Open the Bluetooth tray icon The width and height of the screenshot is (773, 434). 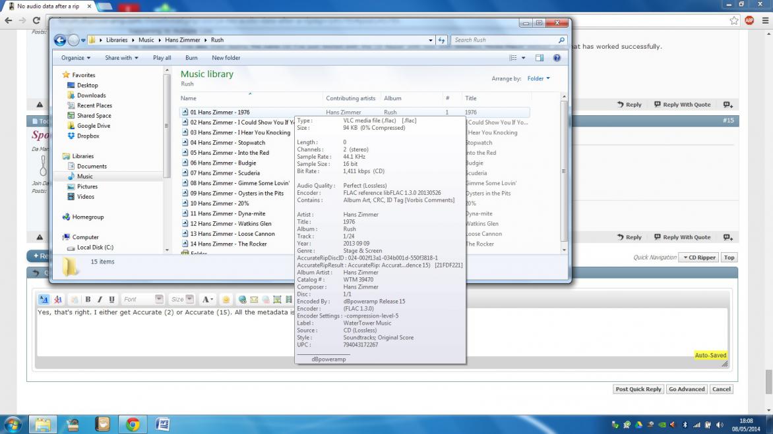click(x=685, y=425)
